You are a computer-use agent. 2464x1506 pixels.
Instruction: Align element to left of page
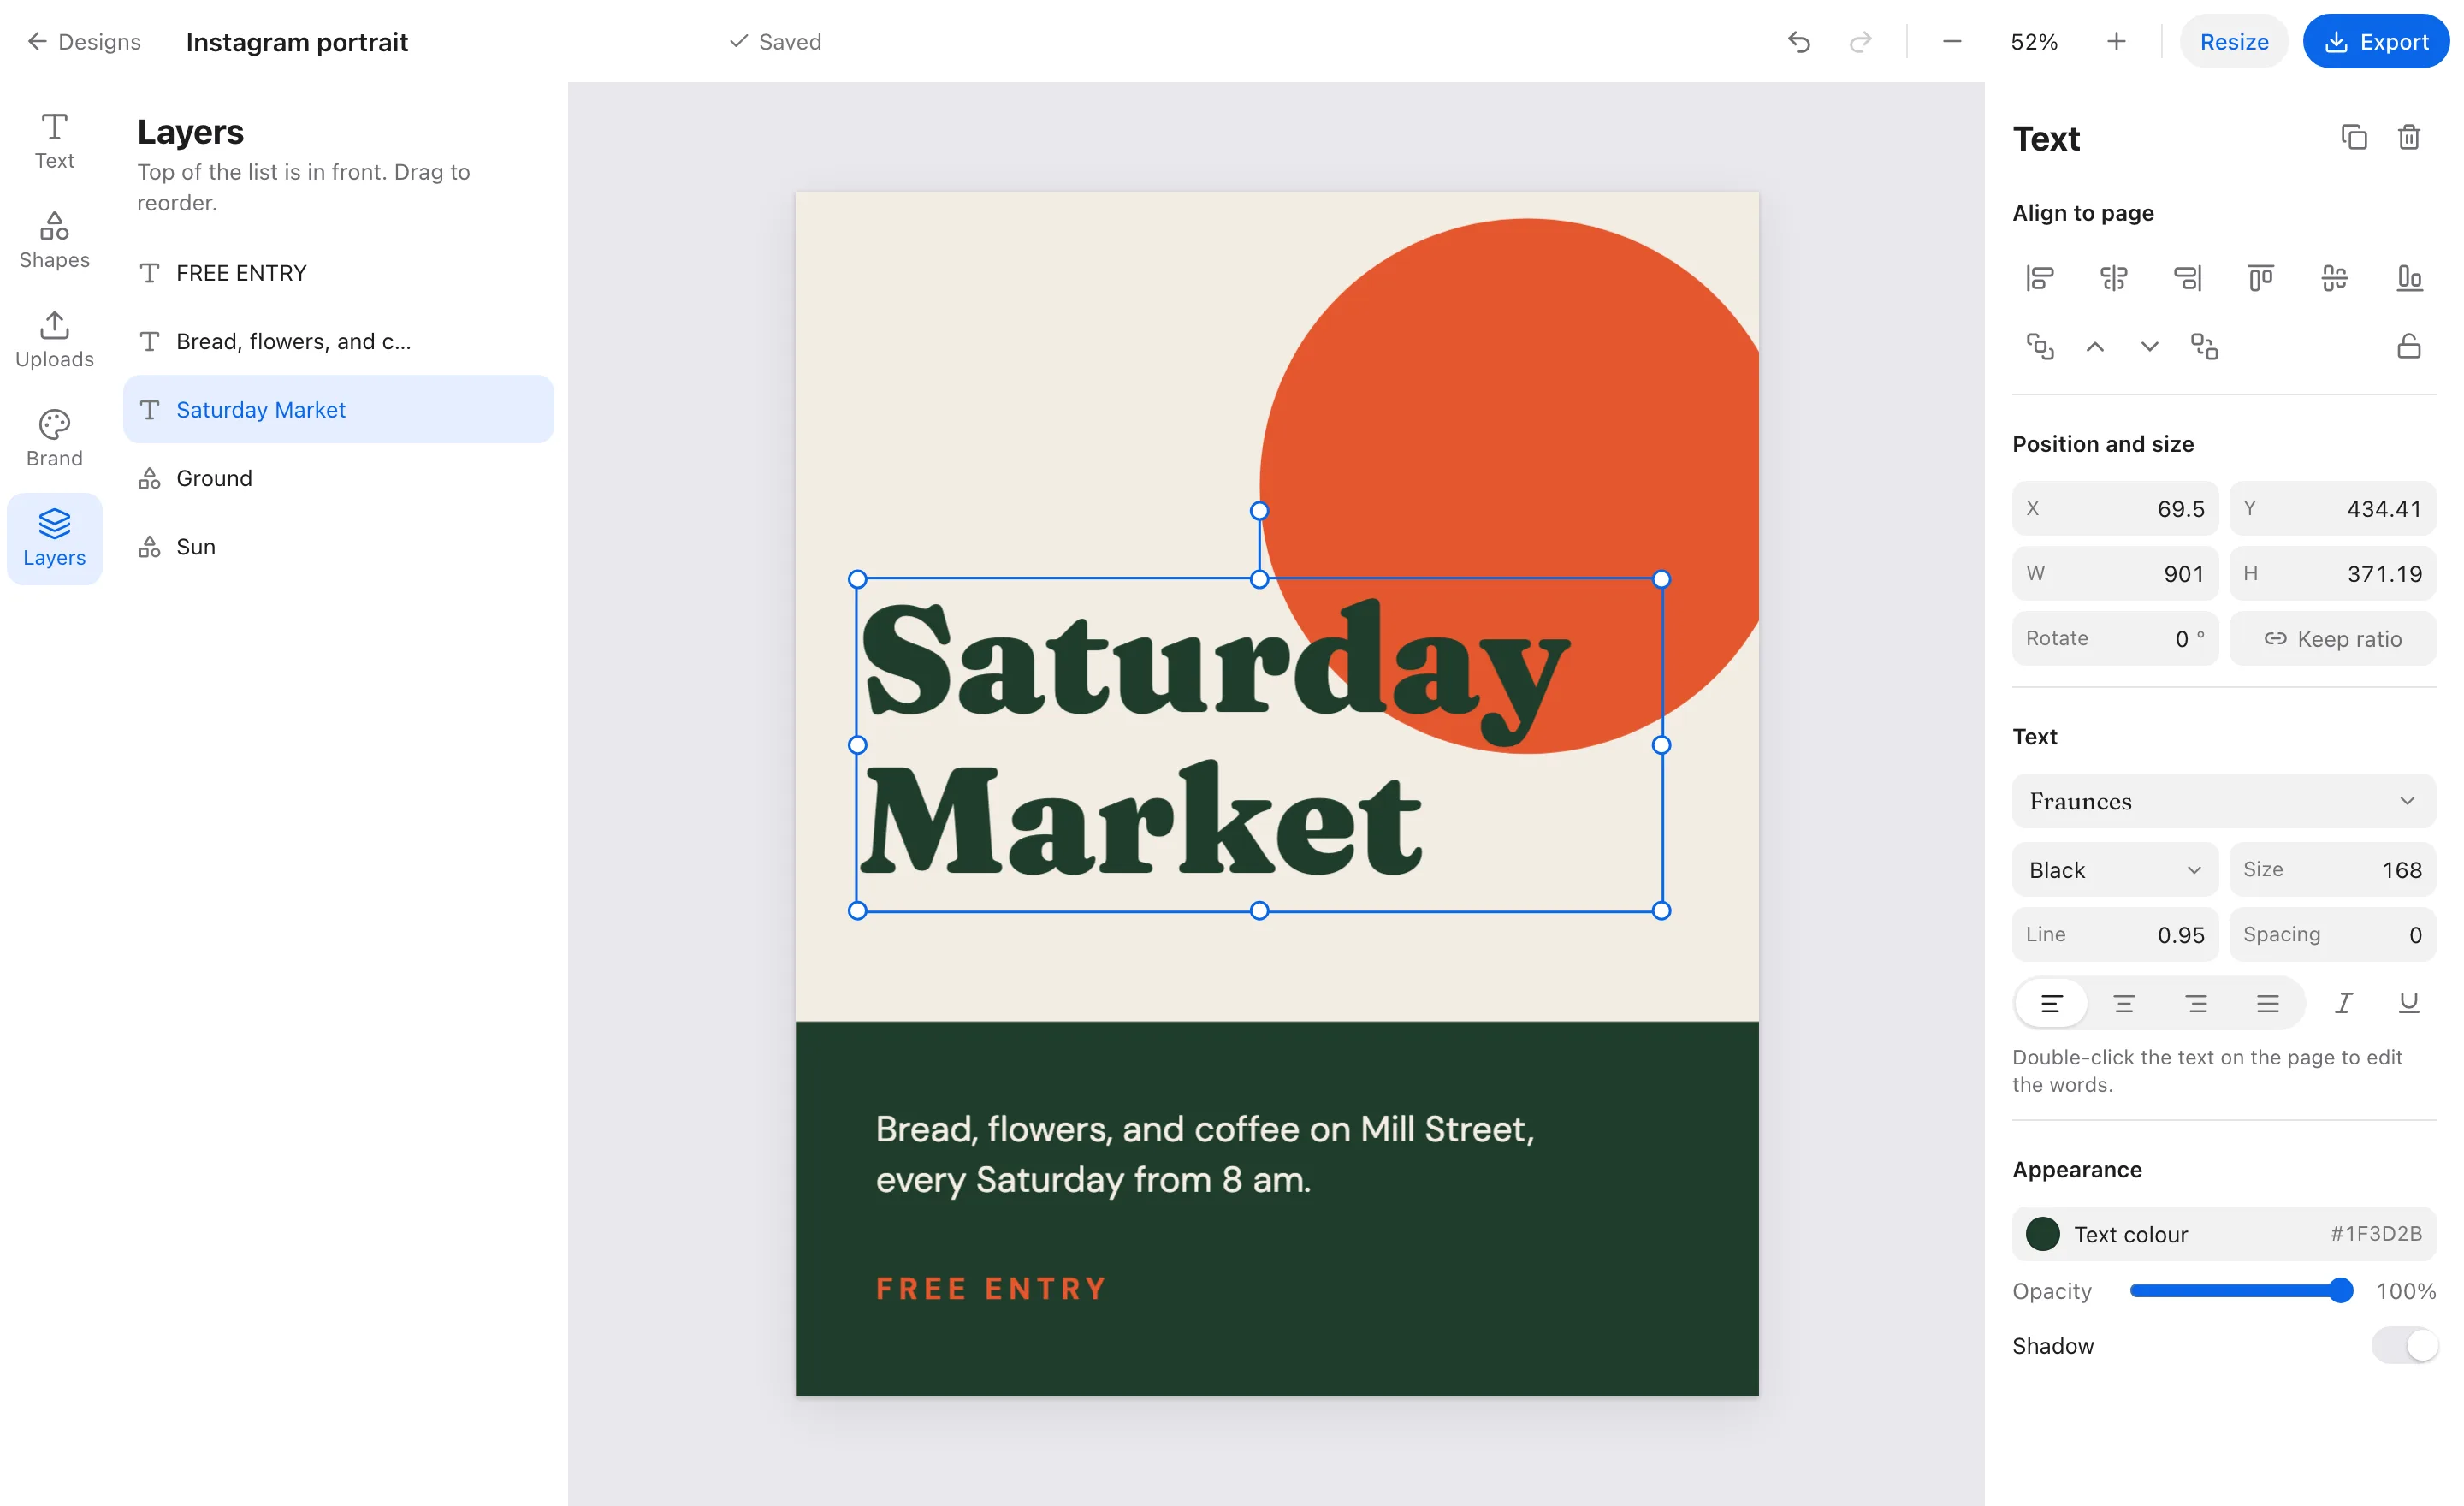(2040, 278)
